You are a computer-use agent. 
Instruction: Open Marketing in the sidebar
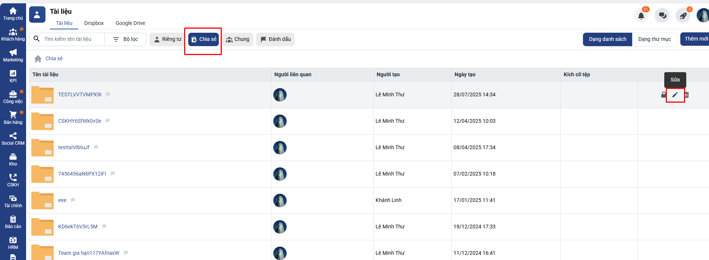point(13,55)
